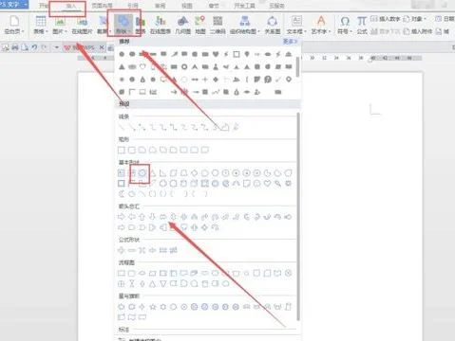
Task: Insert a map with 地图
Action: click(x=200, y=25)
